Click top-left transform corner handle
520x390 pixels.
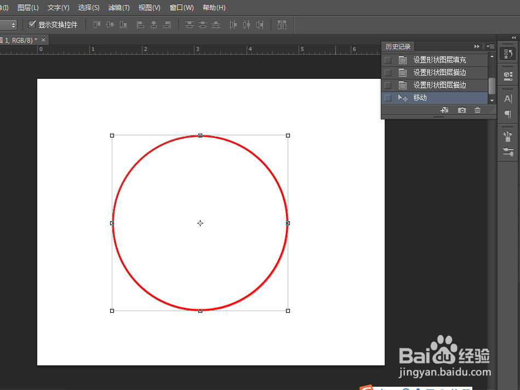coord(112,135)
